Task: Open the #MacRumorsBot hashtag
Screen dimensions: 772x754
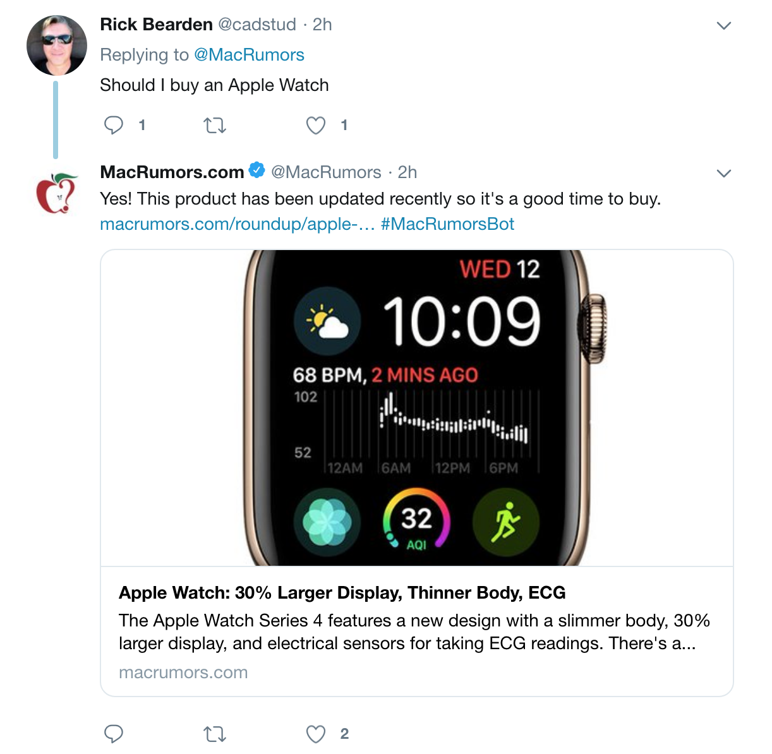Action: [x=448, y=224]
